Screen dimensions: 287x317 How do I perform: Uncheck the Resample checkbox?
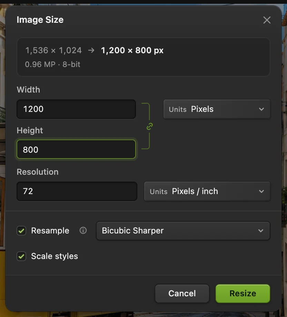[21, 231]
